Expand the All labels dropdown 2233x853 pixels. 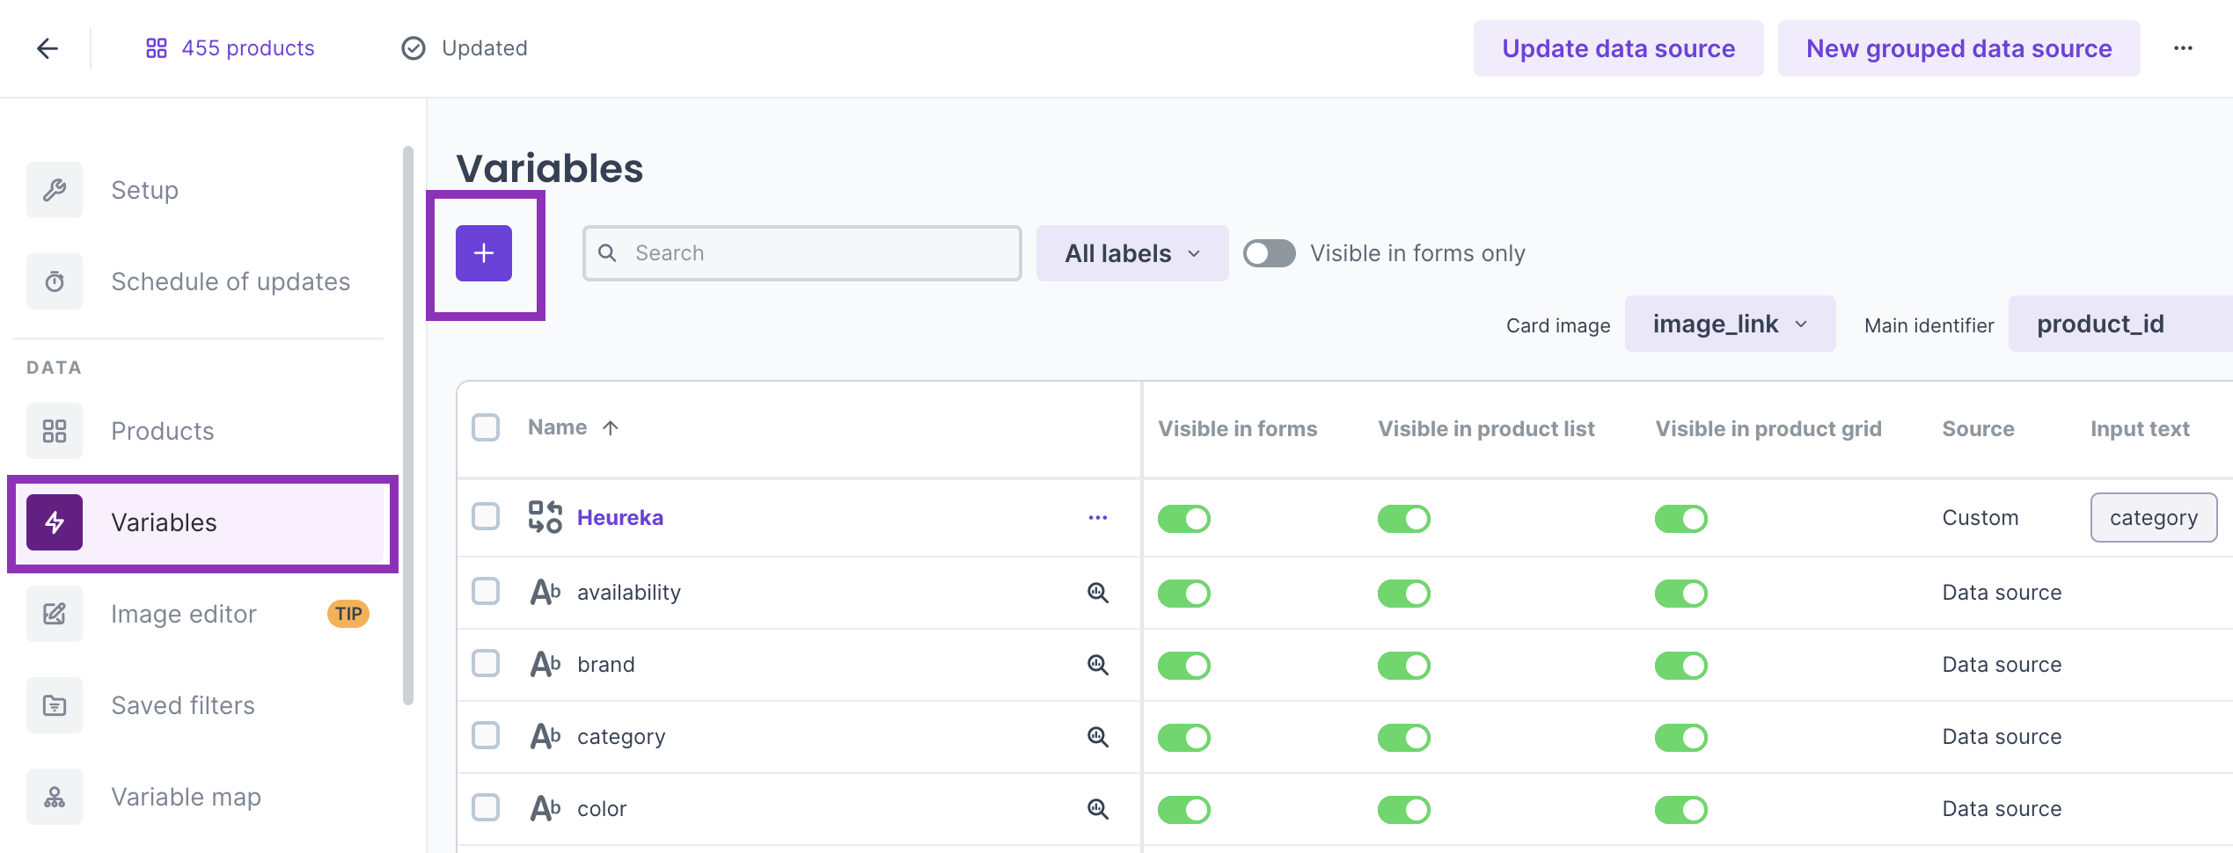tap(1131, 253)
